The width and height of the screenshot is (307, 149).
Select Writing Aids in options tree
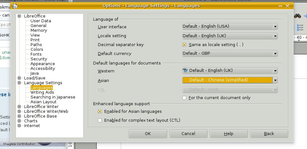pyautogui.click(x=42, y=92)
